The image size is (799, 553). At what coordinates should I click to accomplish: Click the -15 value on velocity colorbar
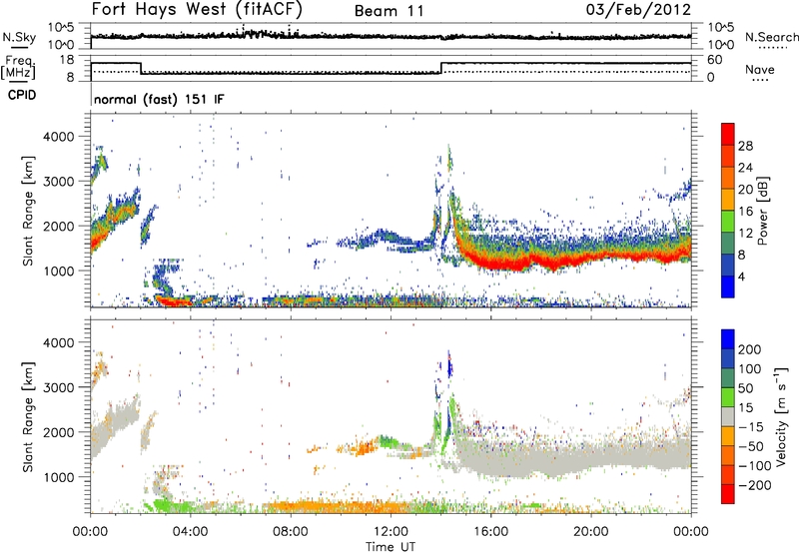[x=751, y=427]
